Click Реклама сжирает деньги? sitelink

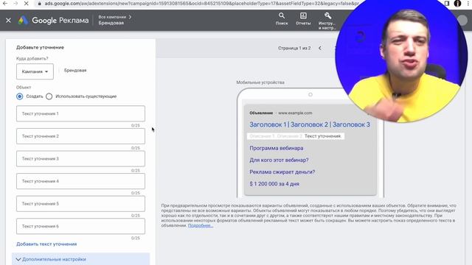282,172
